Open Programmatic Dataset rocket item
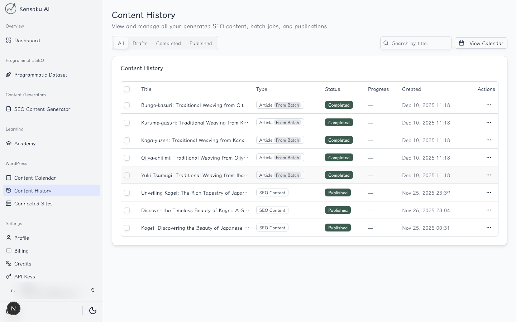The width and height of the screenshot is (516, 322). [x=40, y=75]
